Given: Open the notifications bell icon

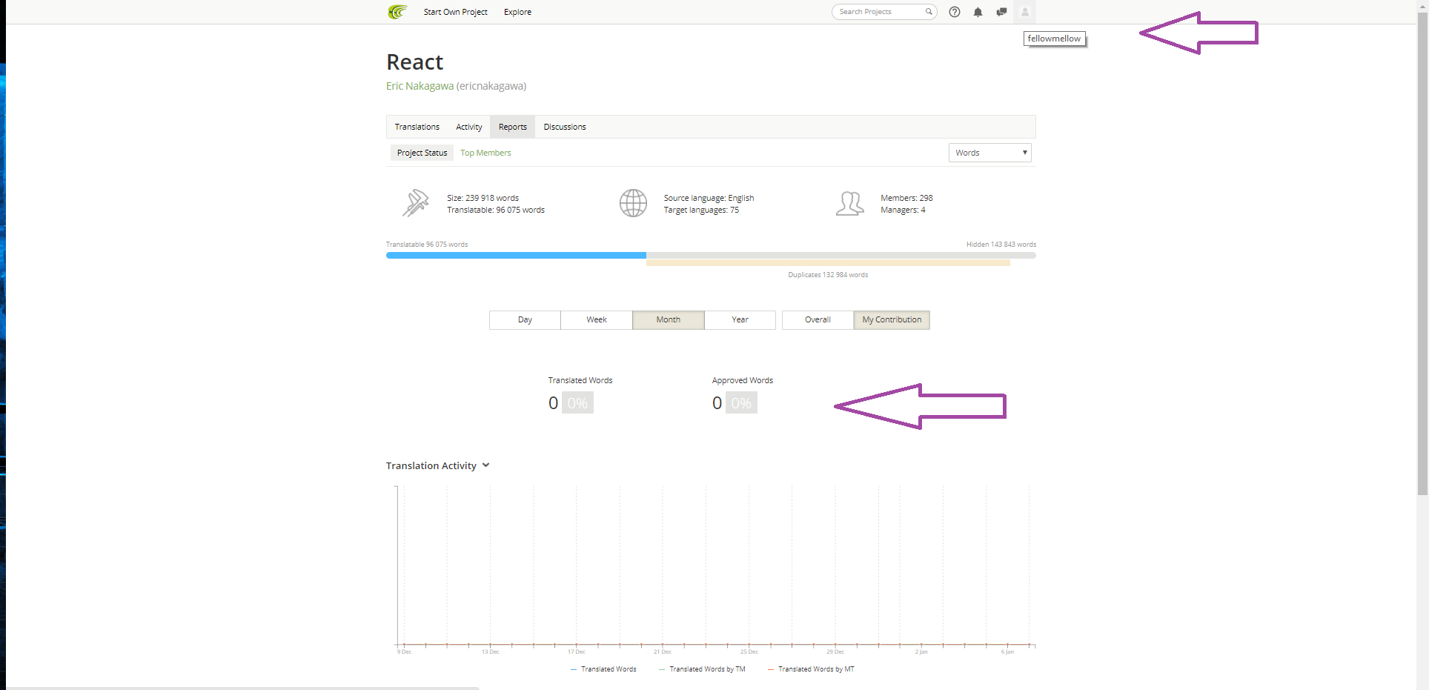Looking at the screenshot, I should 978,12.
